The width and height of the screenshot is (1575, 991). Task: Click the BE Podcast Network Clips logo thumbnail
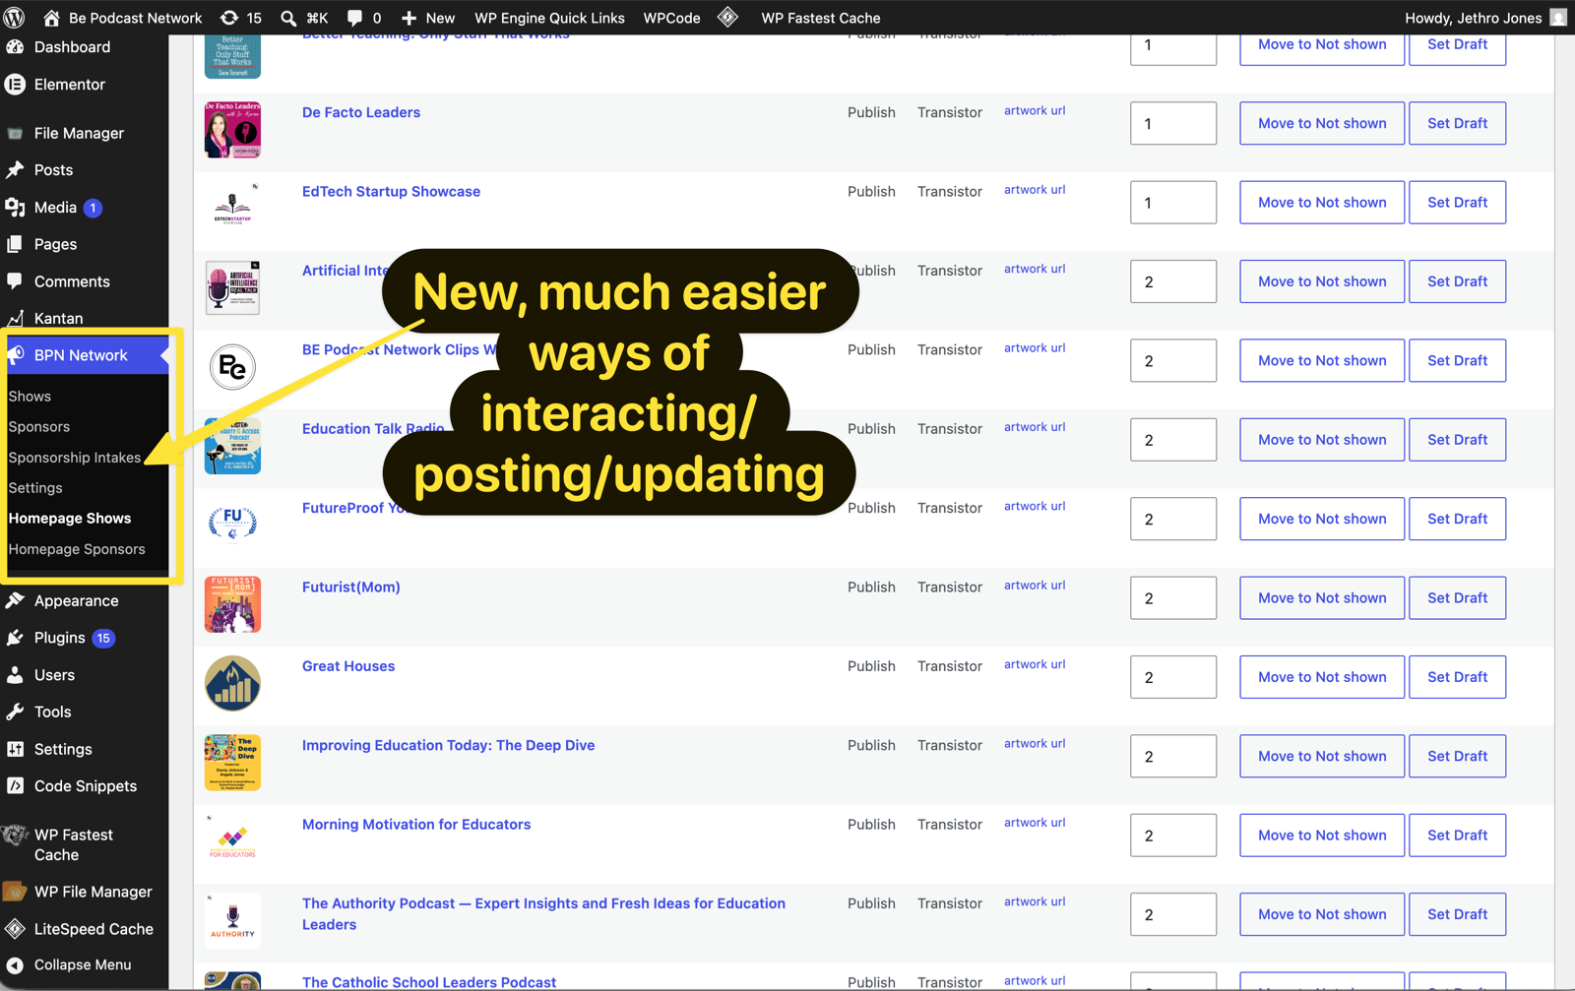click(x=232, y=367)
